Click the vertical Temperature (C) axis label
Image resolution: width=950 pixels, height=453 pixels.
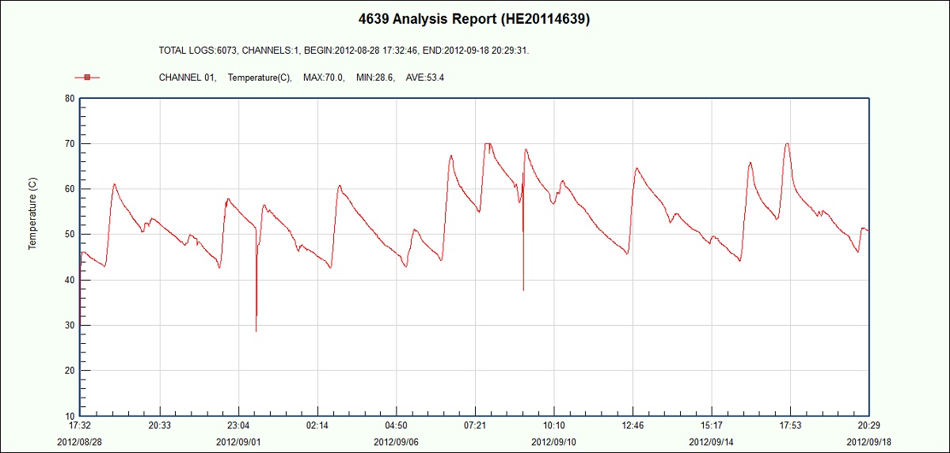(33, 213)
